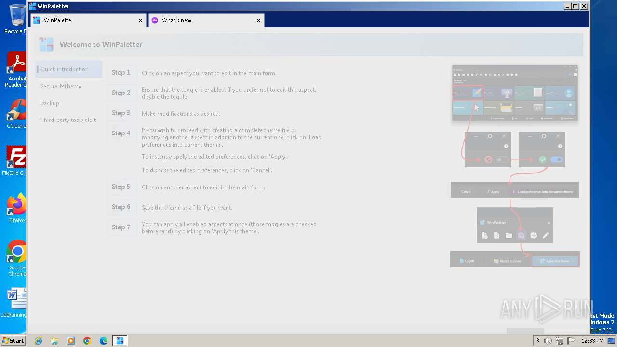The image size is (617, 347).
Task: Open the network tray icon
Action: coord(560,341)
